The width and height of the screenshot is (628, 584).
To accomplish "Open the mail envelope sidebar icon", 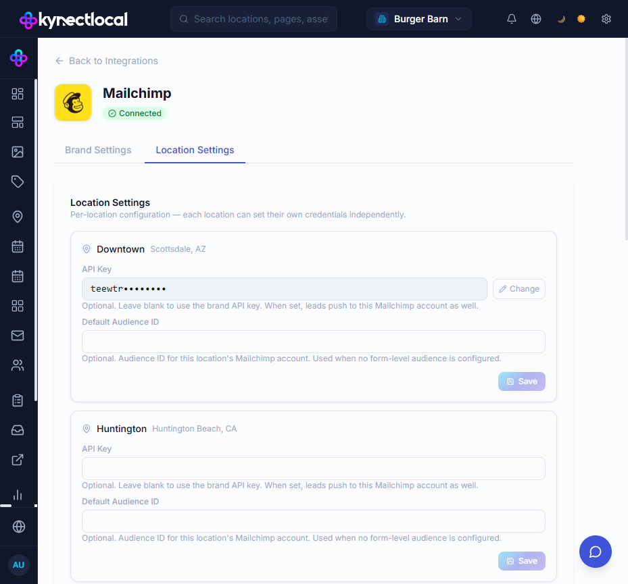I will tap(18, 336).
